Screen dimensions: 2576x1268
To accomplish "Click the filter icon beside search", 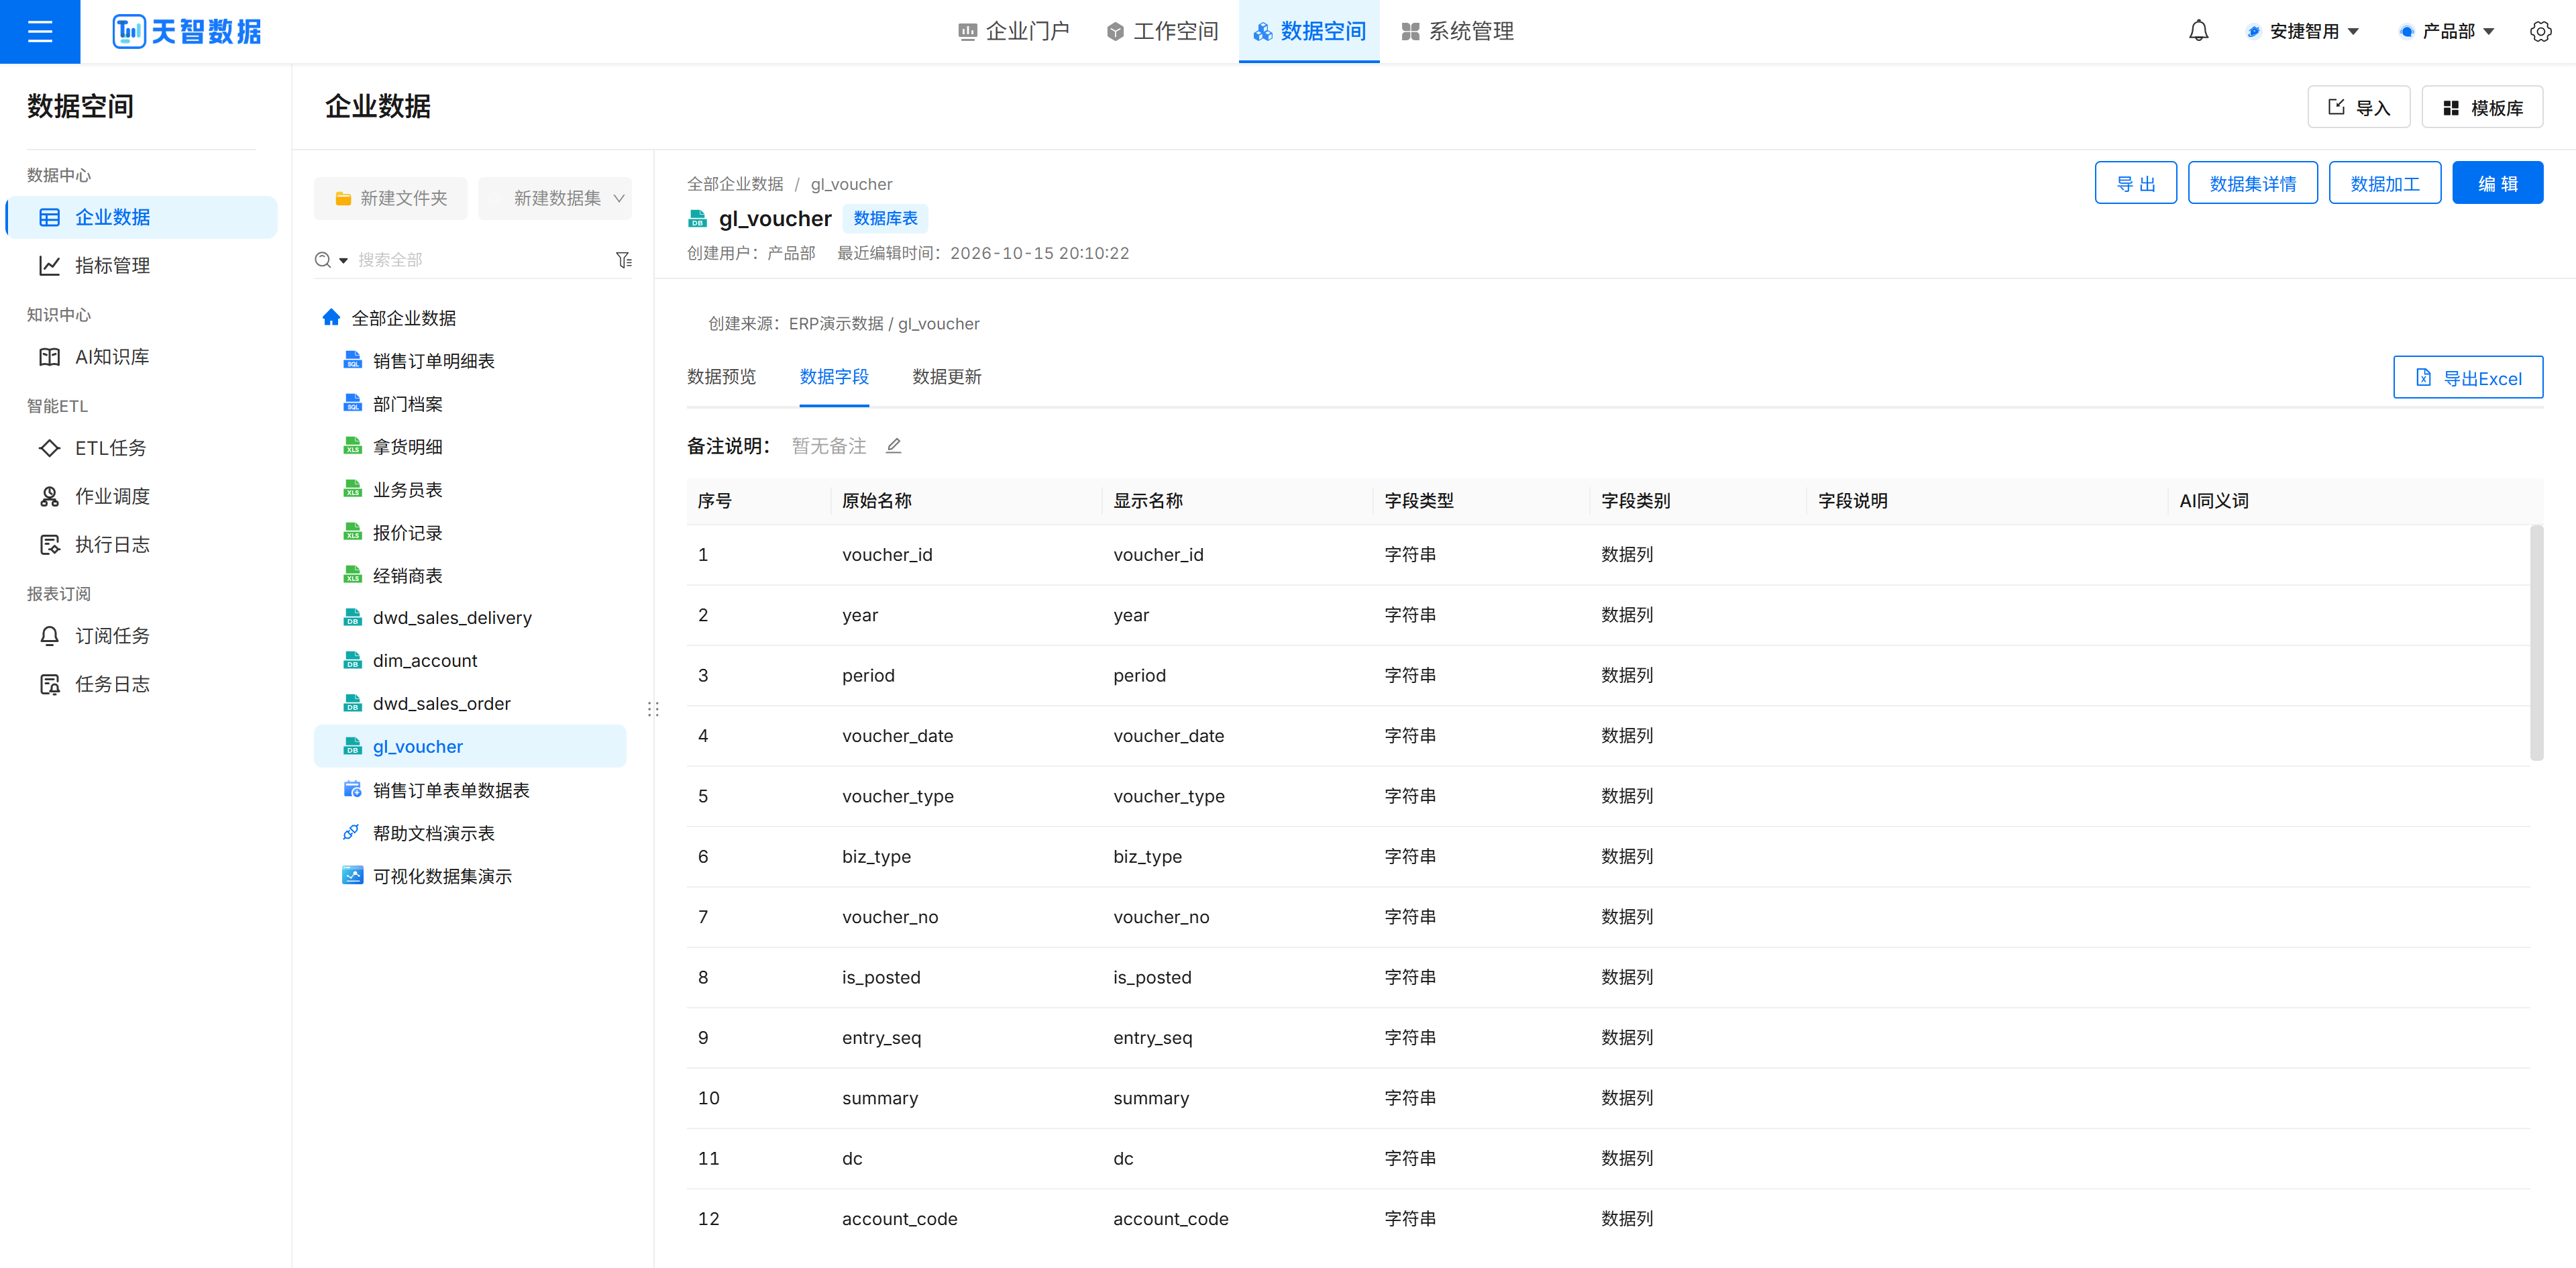I will tap(624, 260).
